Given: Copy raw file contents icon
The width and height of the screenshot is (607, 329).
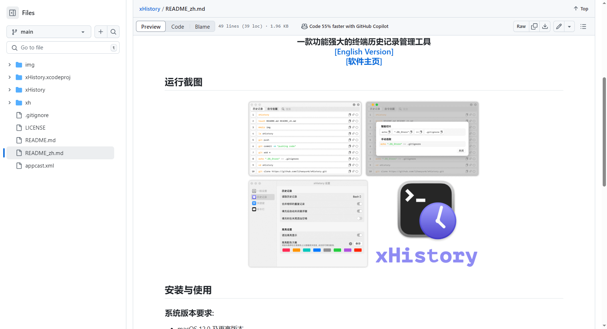Looking at the screenshot, I should 534,26.
